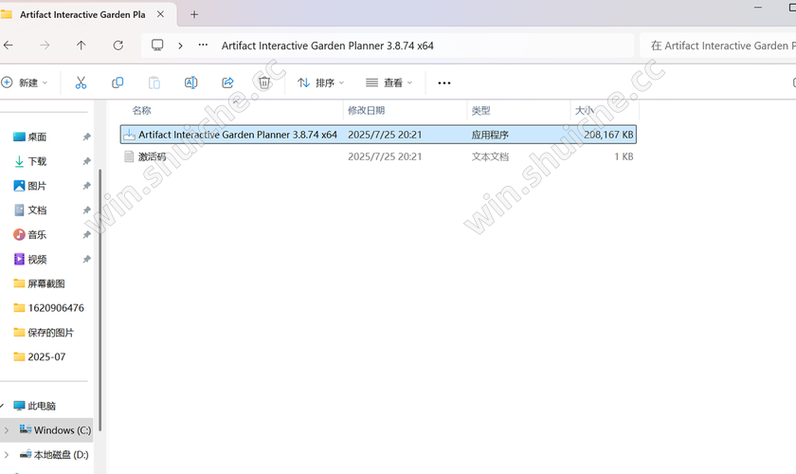Click the 208,167 KB size cell
The height and width of the screenshot is (474, 796).
pyautogui.click(x=608, y=135)
